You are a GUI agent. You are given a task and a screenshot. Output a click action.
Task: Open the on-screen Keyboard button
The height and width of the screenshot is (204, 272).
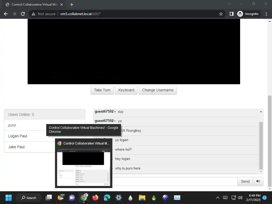126,90
